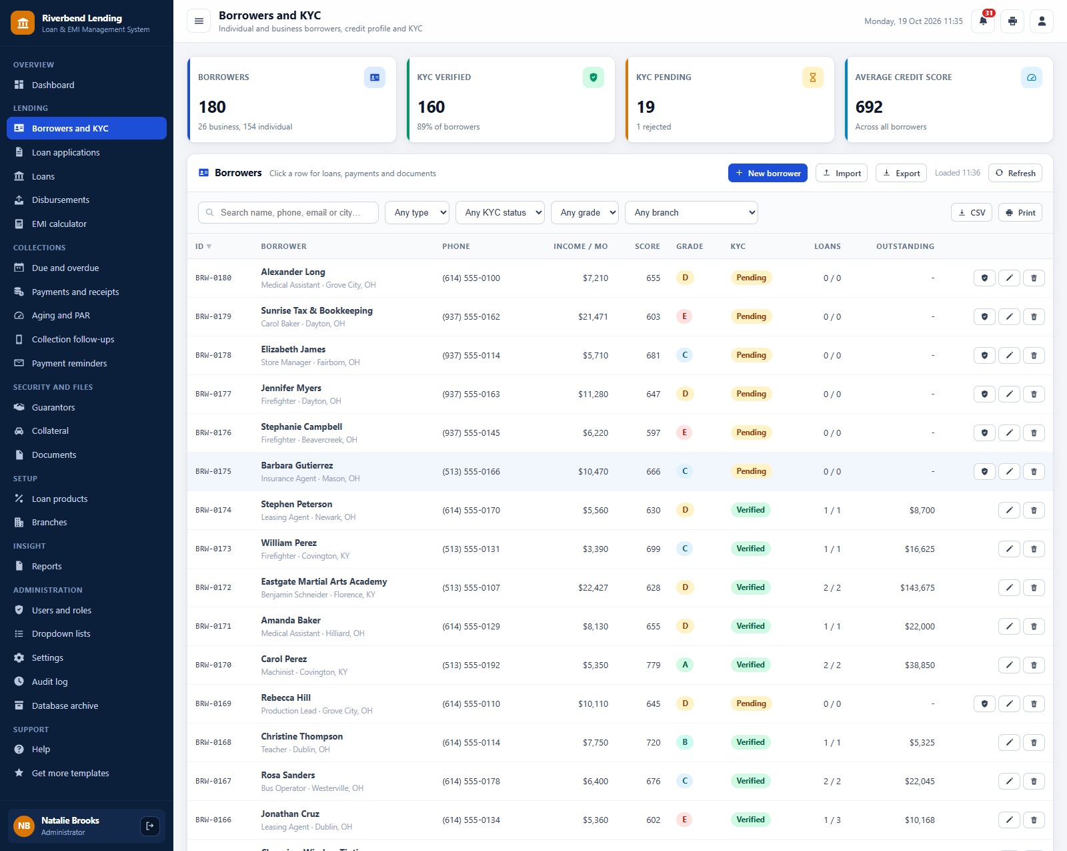1067x851 pixels.
Task: Open the Any type filter dropdown
Action: point(417,212)
